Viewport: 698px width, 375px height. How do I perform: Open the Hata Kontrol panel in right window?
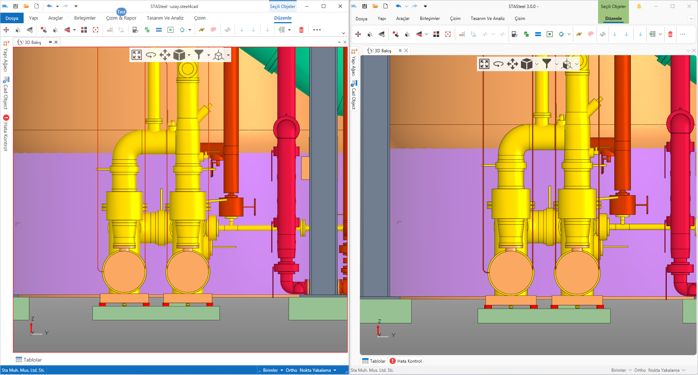pos(406,361)
